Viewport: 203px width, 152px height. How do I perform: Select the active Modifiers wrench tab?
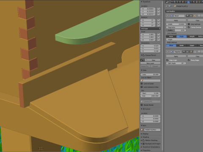pos(189,2)
